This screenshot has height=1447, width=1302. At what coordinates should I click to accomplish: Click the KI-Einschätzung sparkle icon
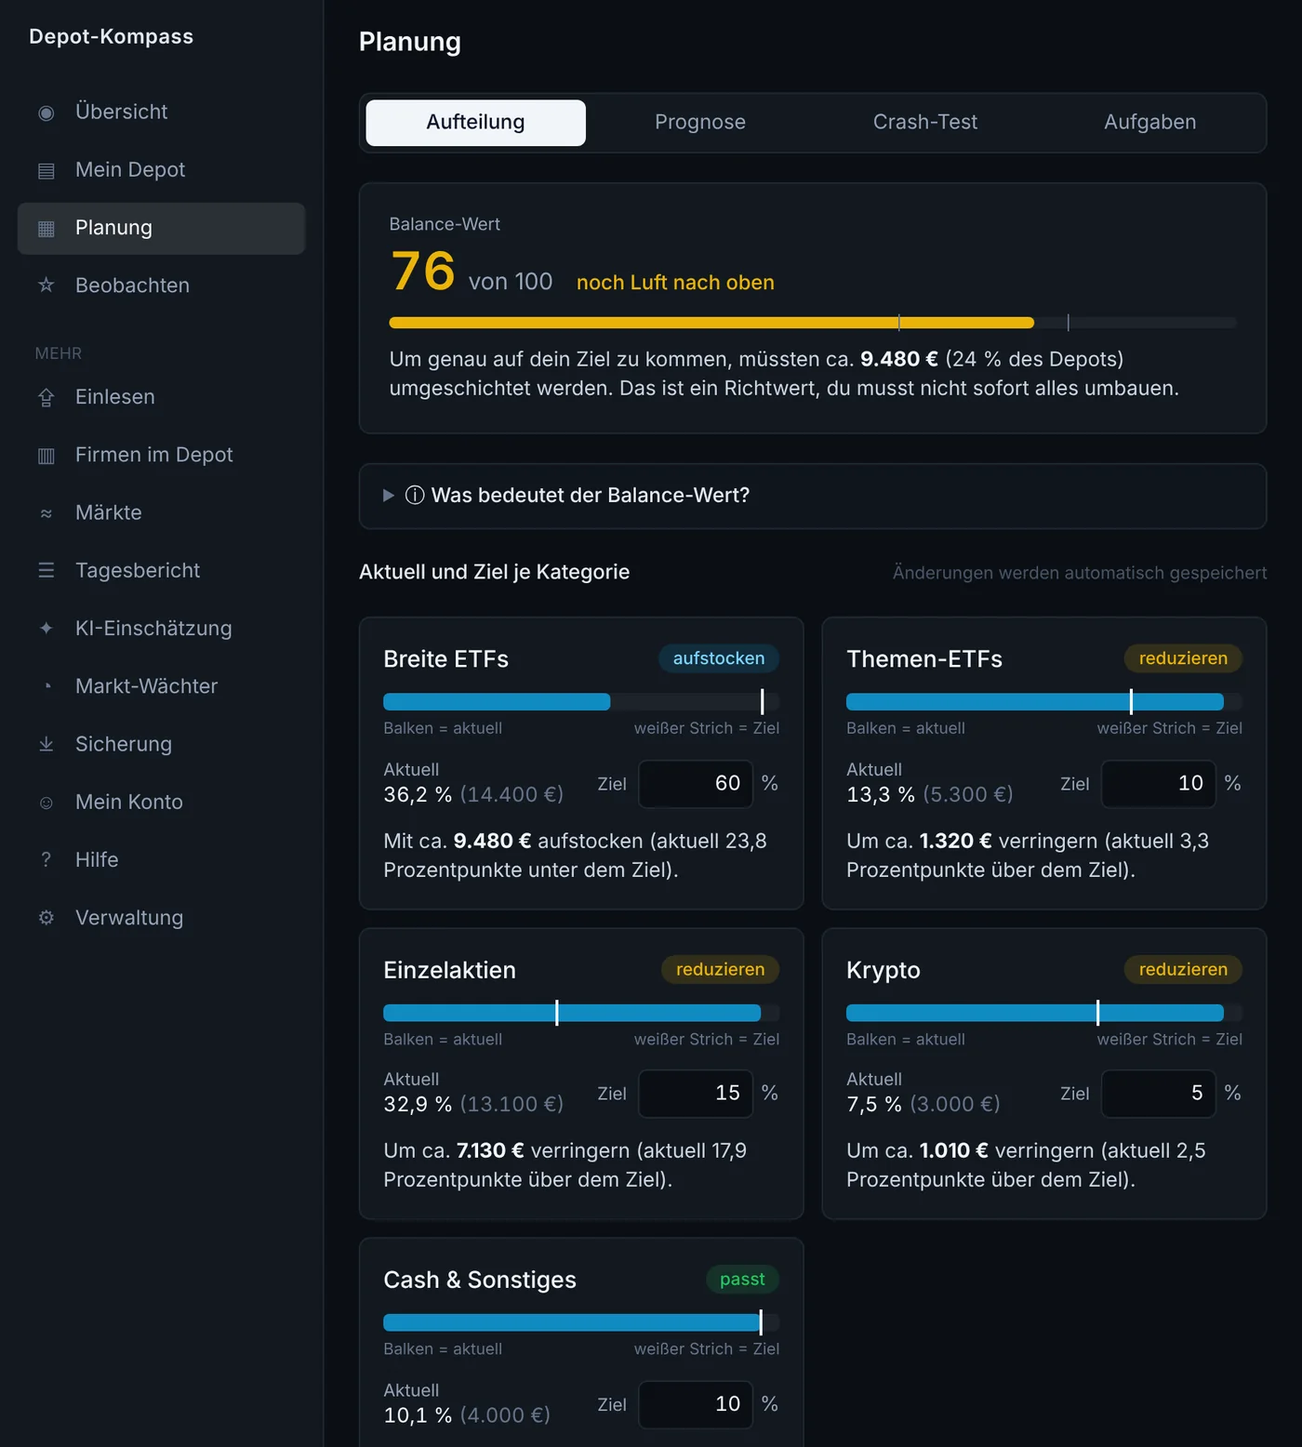pyautogui.click(x=46, y=629)
